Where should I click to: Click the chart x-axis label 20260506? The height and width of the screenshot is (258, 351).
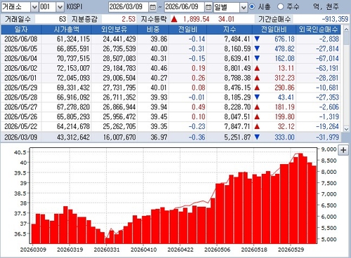(x=217, y=250)
